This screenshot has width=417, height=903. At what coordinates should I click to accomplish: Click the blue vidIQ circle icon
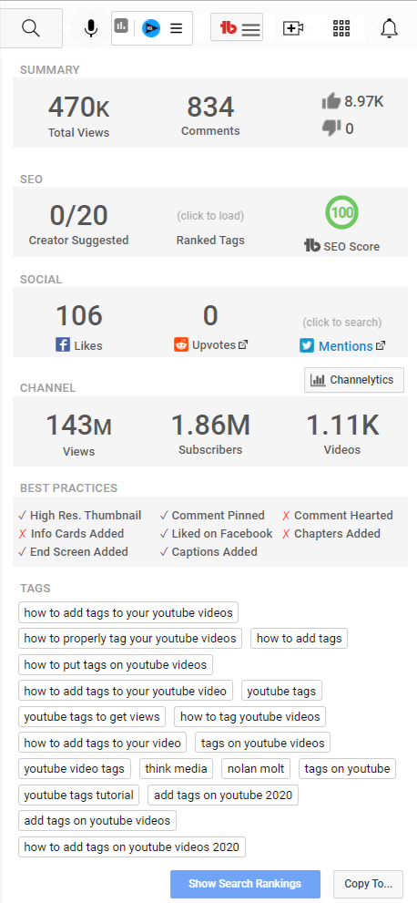[151, 27]
